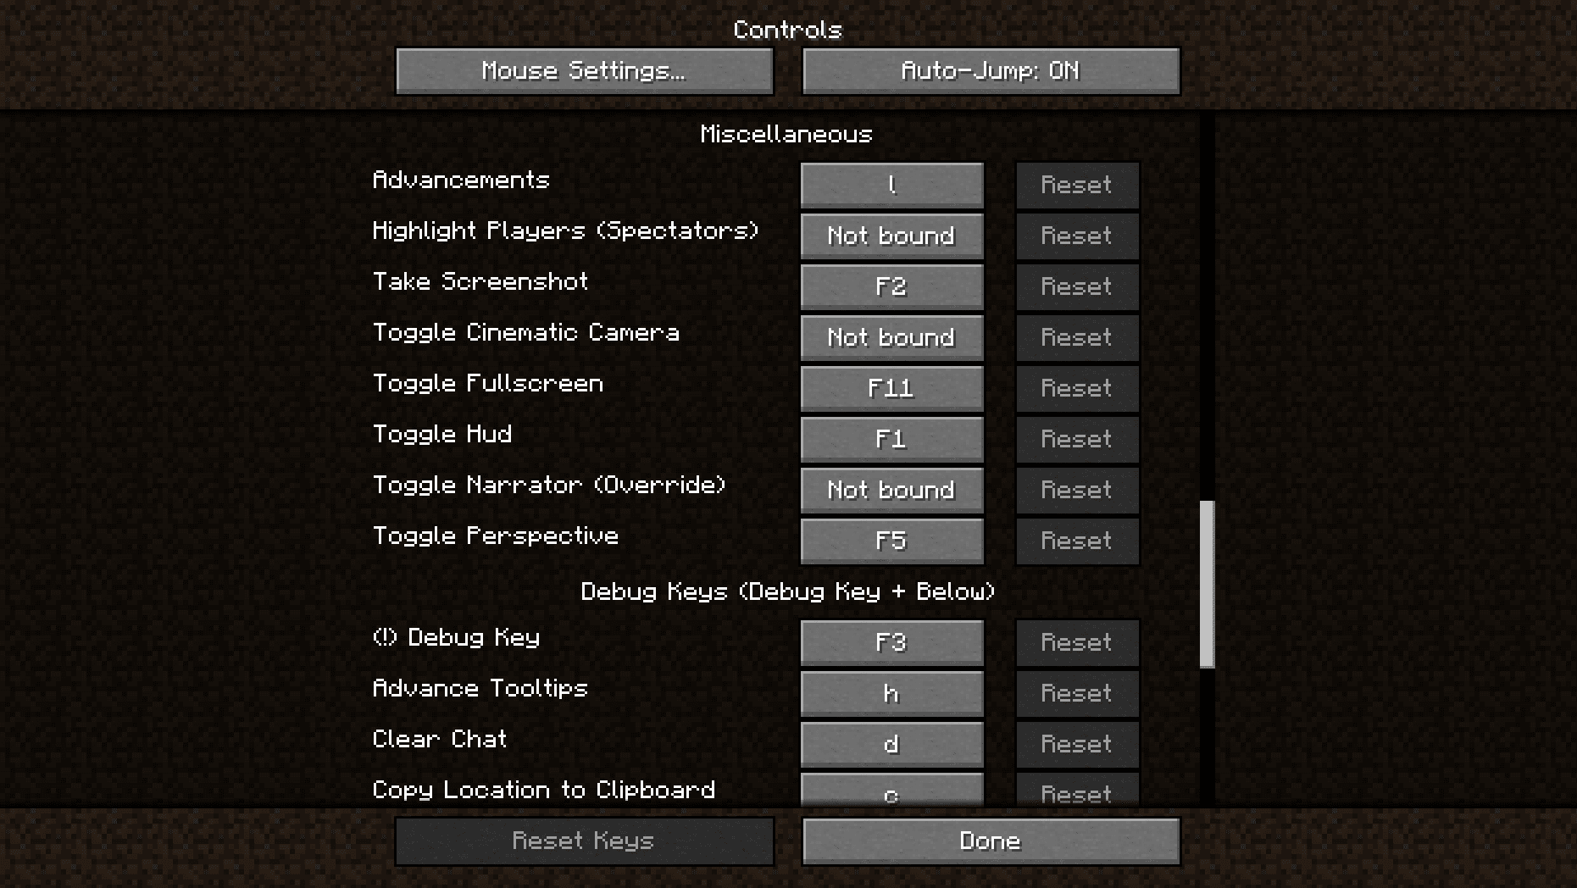Change the Toggle Fullscreen F11 binding
This screenshot has height=888, width=1577.
click(x=891, y=388)
